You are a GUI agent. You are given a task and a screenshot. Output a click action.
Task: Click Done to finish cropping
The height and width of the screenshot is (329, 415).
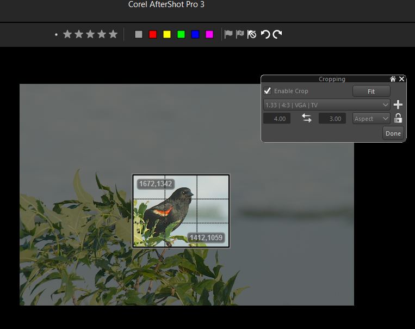point(393,133)
